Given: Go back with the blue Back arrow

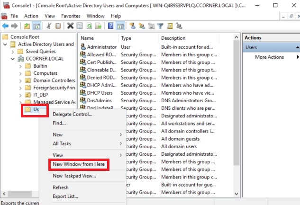Looking at the screenshot, I should (5, 26).
